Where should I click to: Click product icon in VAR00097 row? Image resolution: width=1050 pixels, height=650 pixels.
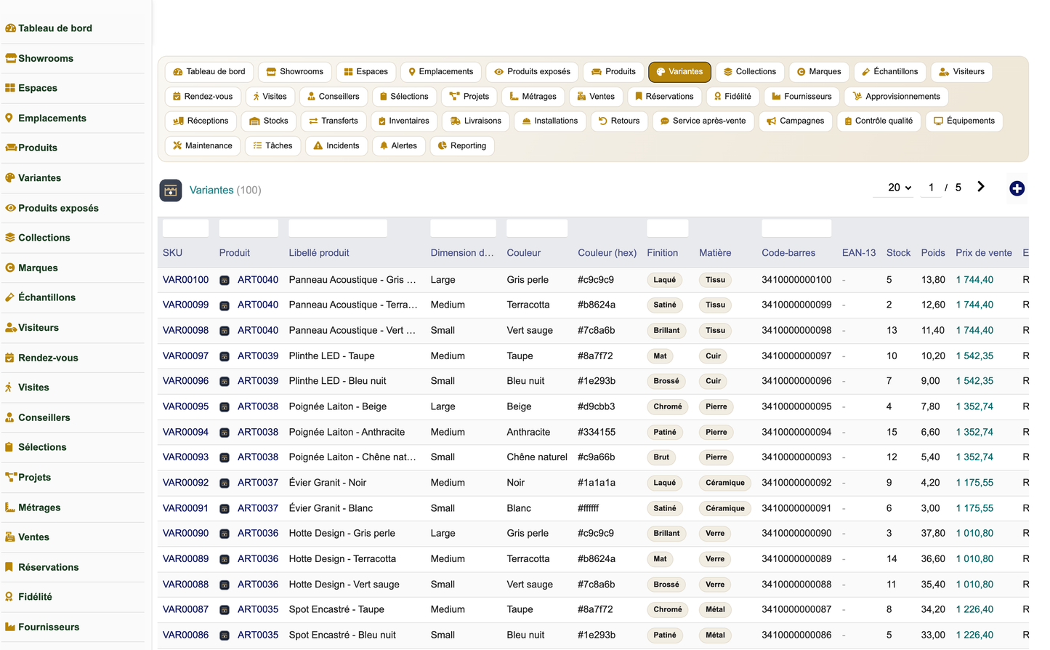tap(225, 356)
